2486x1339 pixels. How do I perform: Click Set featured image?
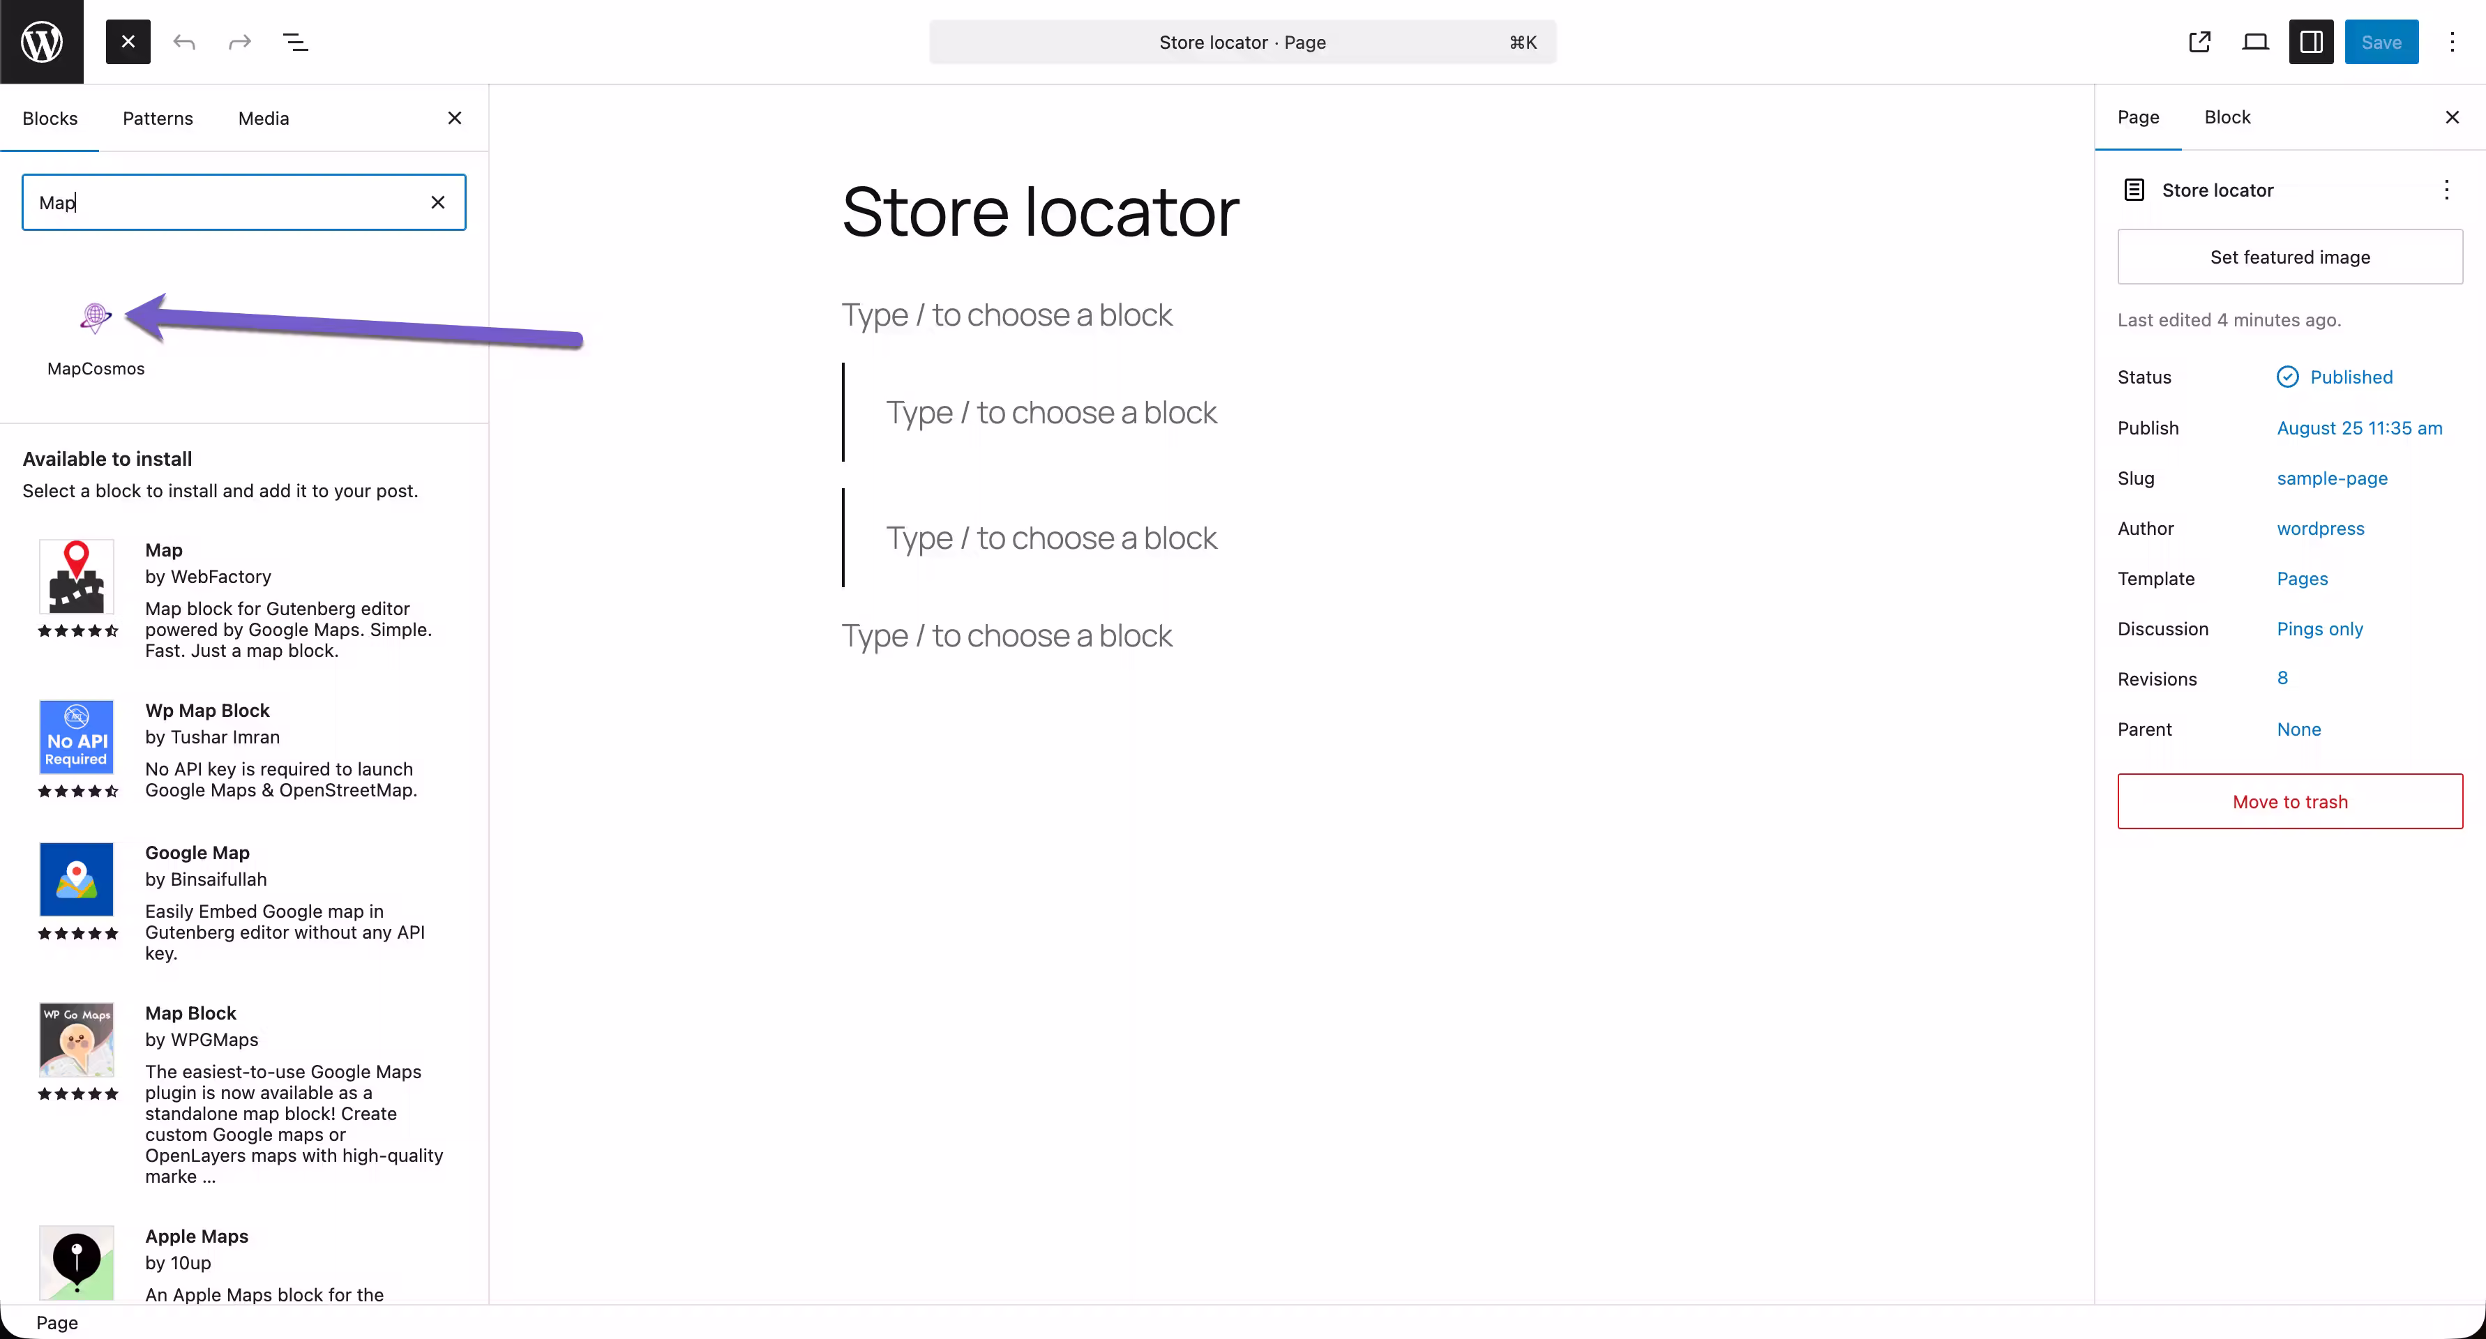[2289, 257]
